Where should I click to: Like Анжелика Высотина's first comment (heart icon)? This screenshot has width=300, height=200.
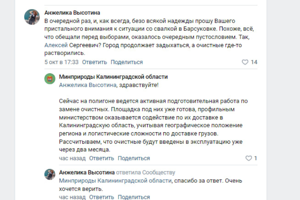tap(245, 62)
